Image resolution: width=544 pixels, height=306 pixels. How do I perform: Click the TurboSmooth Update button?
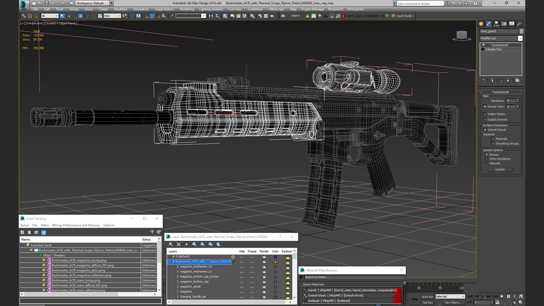[500, 169]
